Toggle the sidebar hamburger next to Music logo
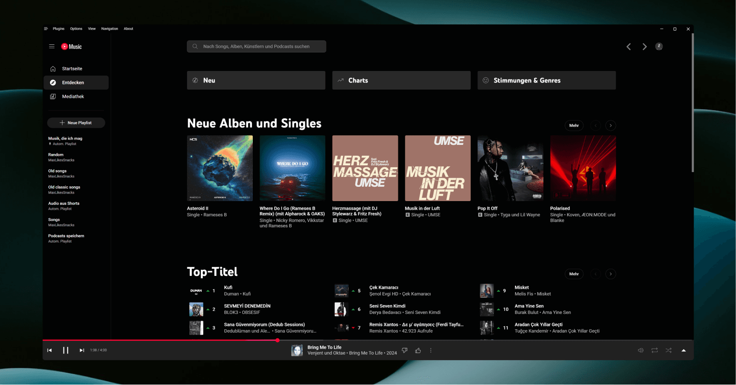Viewport: 736px width, 385px height. (x=52, y=46)
